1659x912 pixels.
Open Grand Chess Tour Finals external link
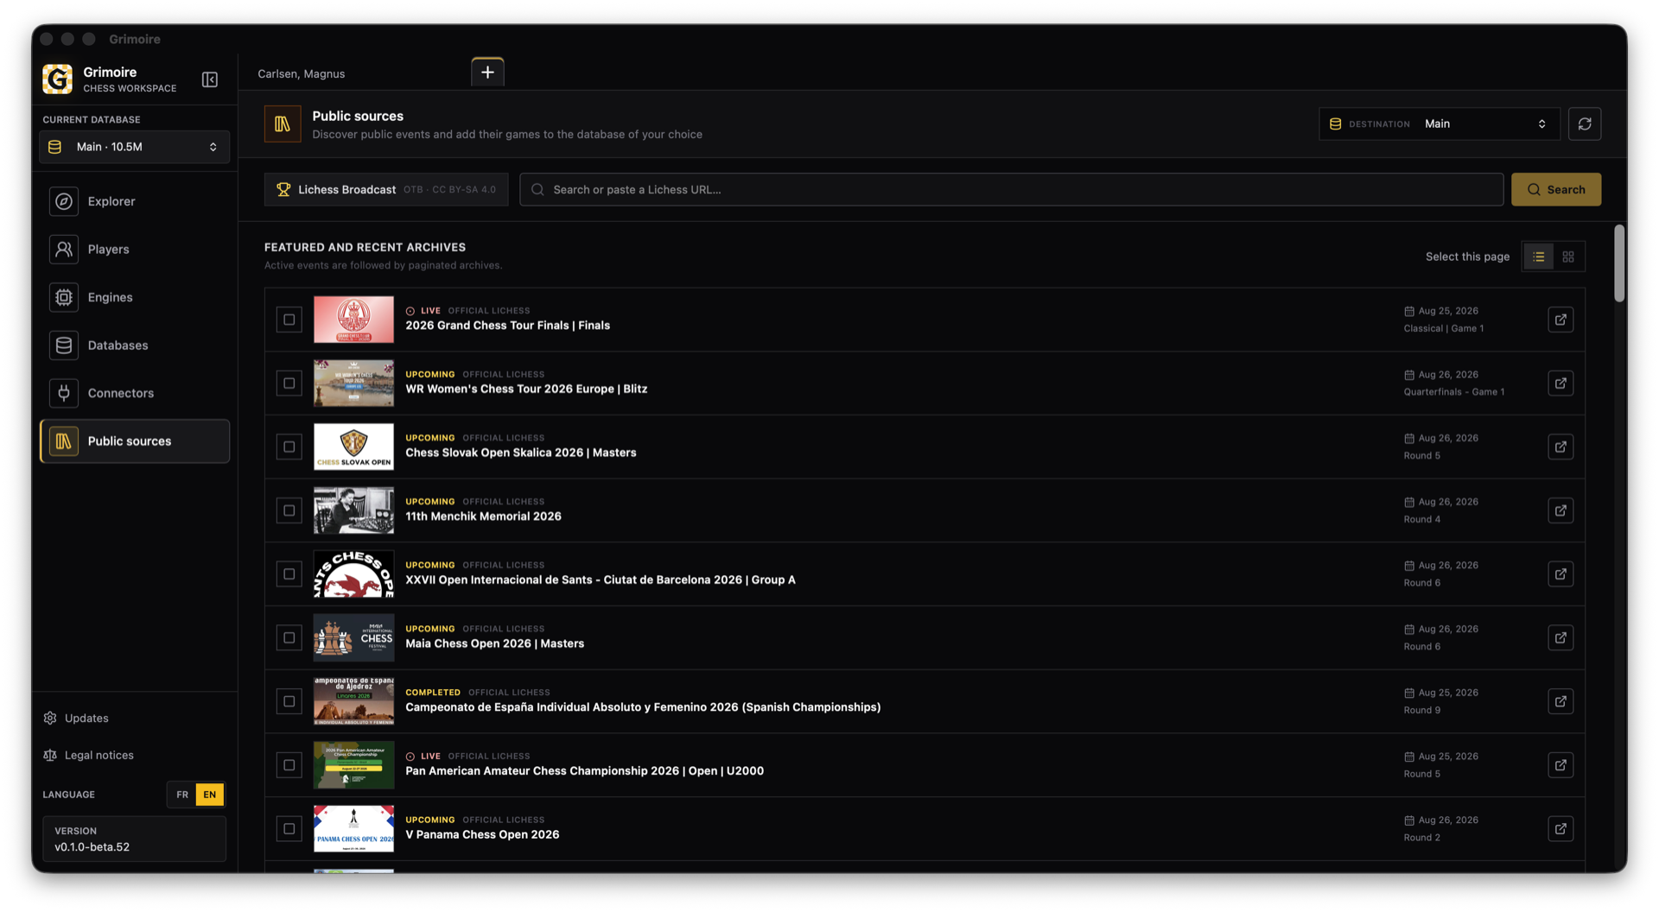tap(1560, 320)
